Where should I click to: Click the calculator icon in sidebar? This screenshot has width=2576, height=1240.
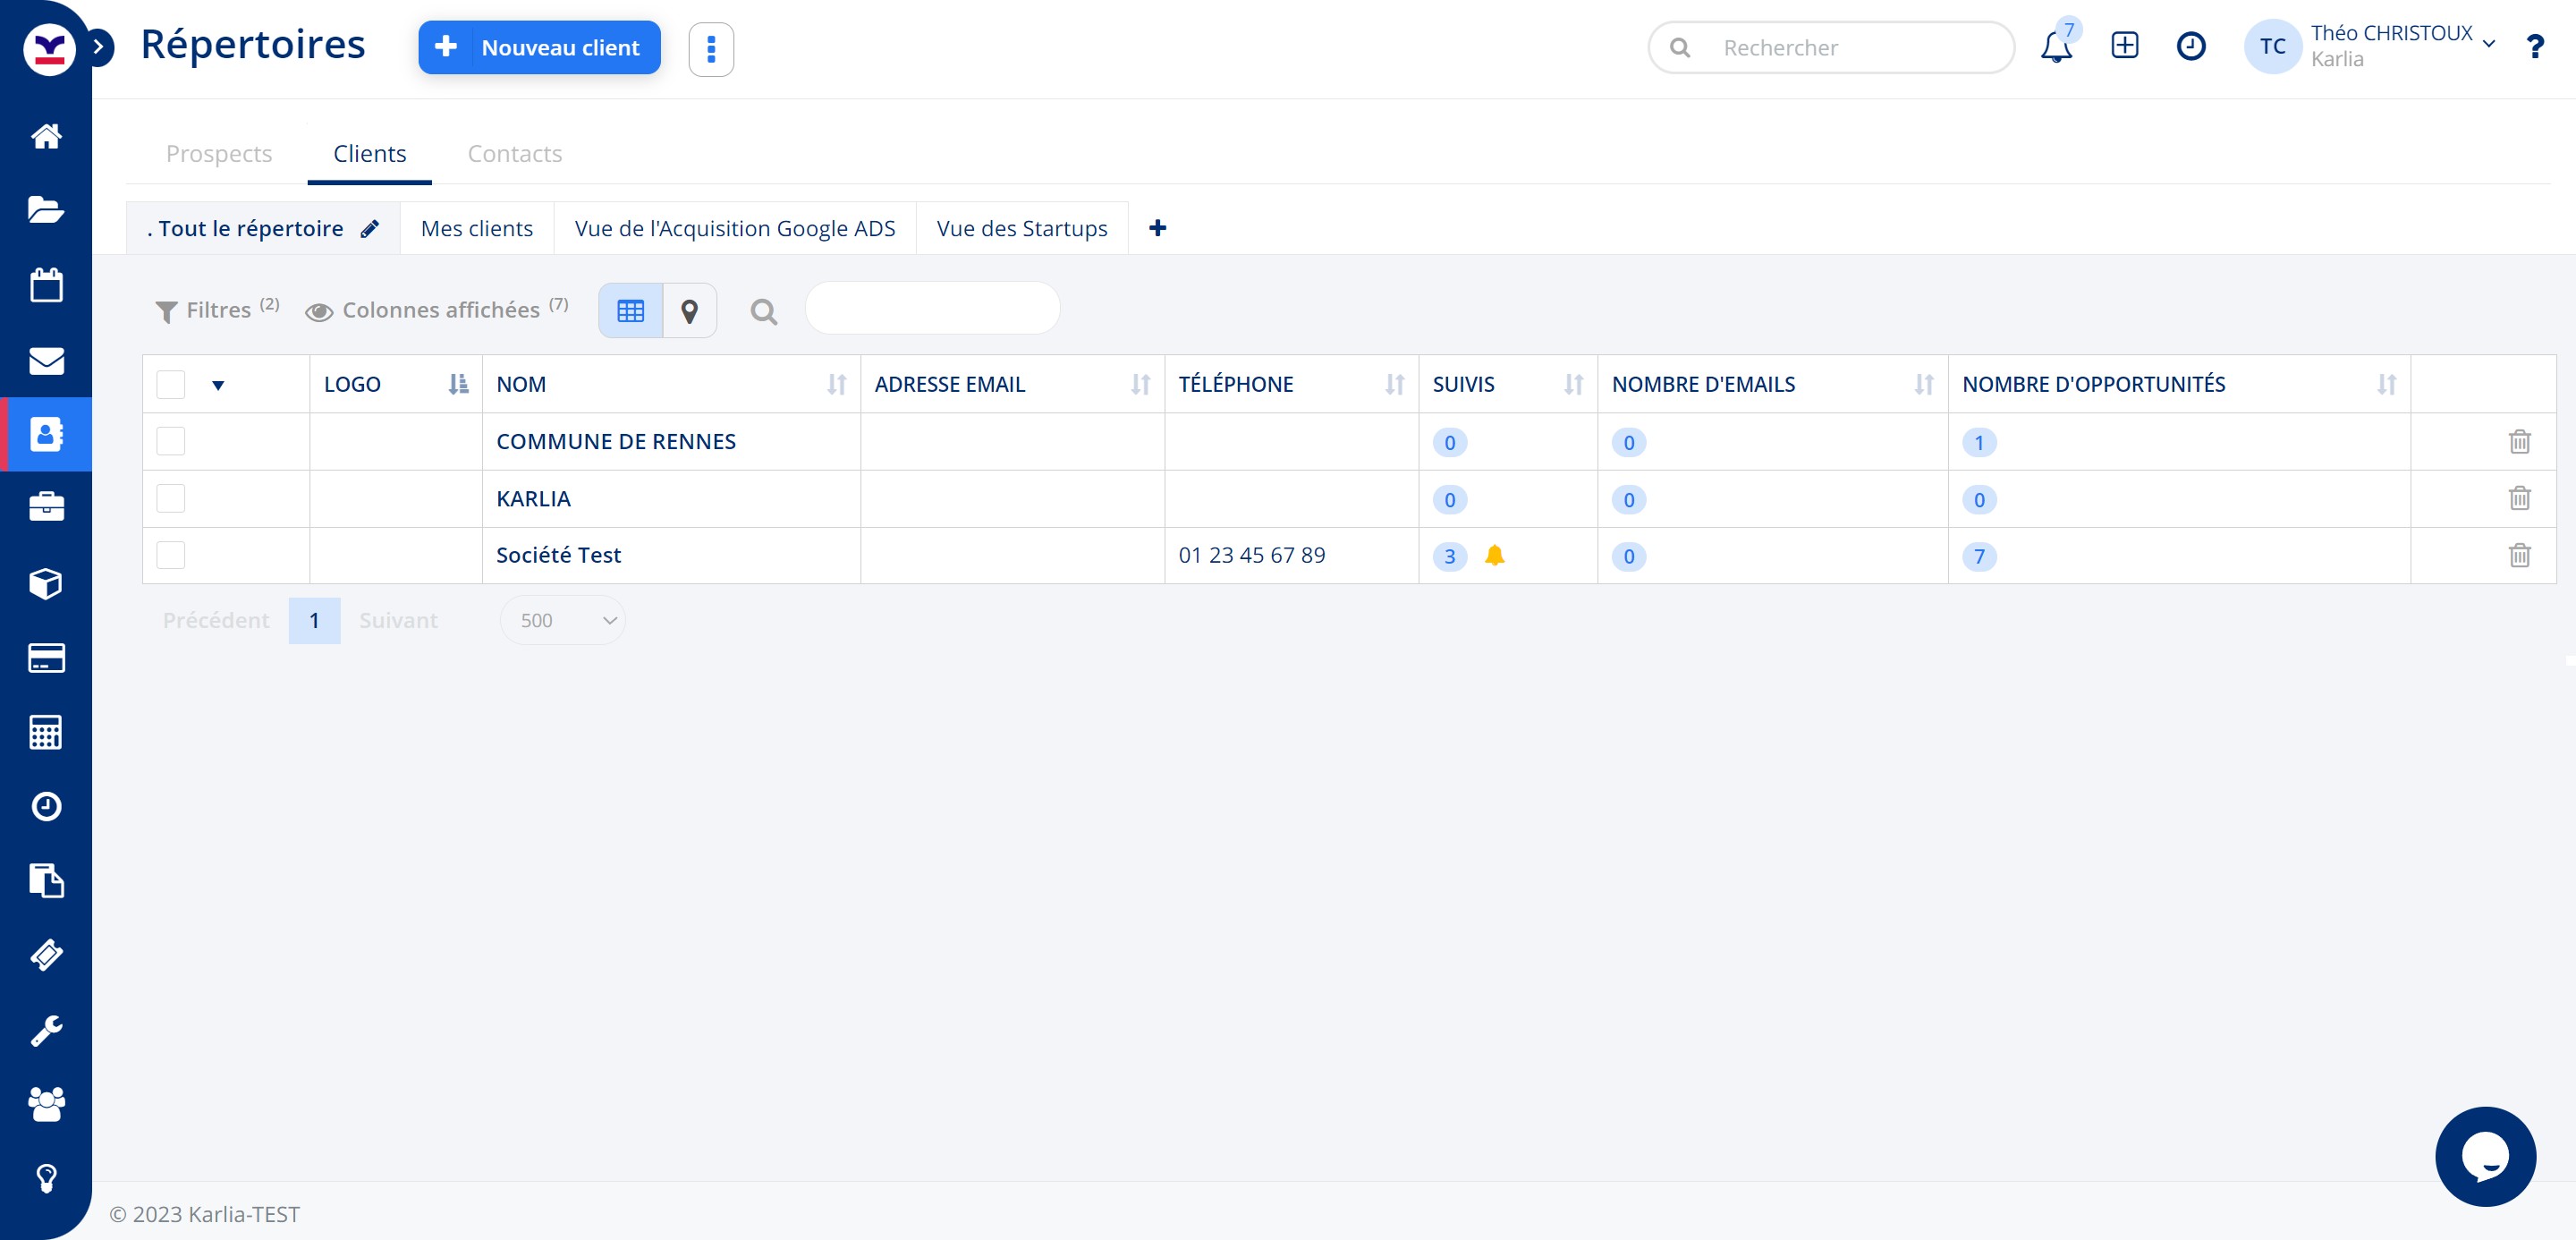tap(46, 732)
